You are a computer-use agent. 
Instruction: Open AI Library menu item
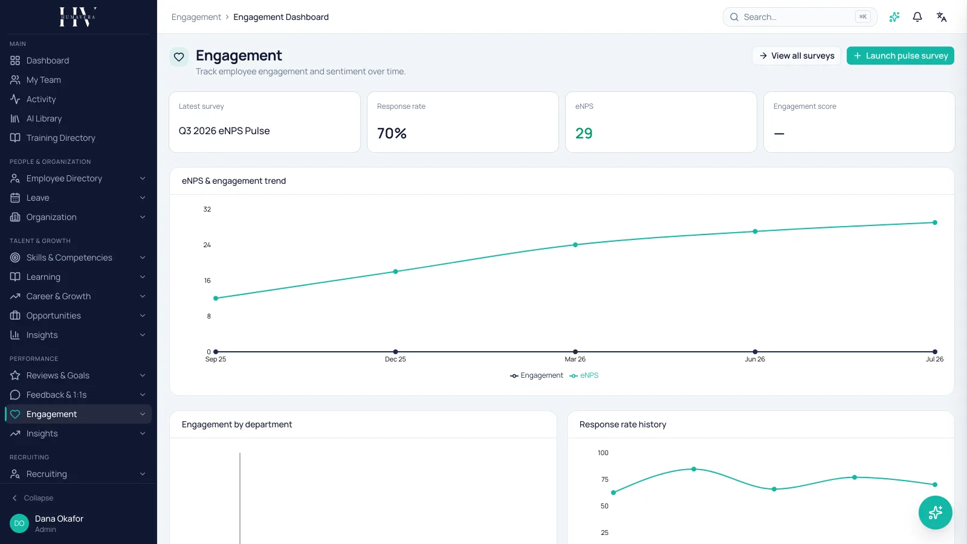pos(78,118)
